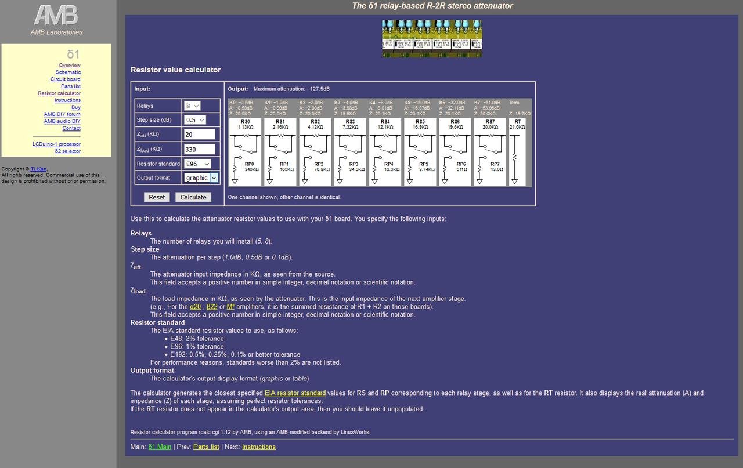Focus the Zload impedance input field
This screenshot has width=743, height=468.
point(199,149)
